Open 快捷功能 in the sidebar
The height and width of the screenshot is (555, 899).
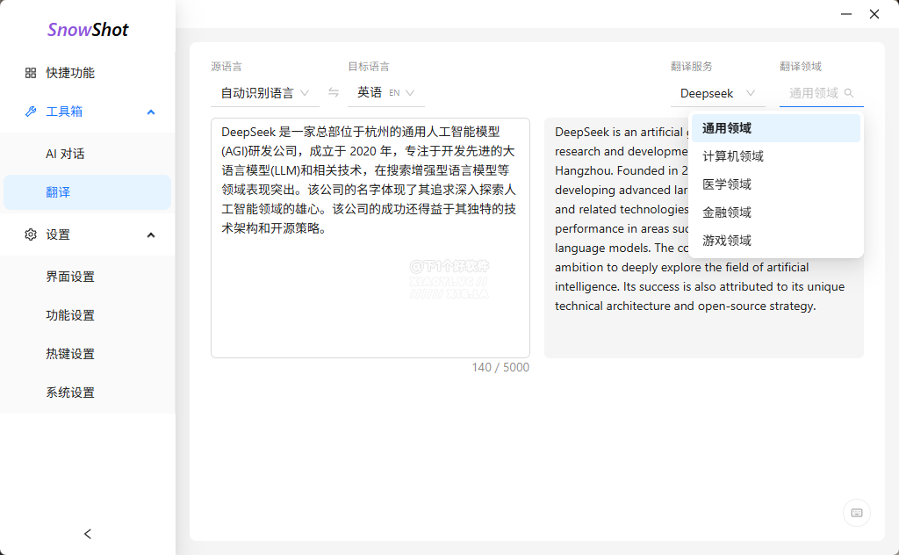pos(88,73)
